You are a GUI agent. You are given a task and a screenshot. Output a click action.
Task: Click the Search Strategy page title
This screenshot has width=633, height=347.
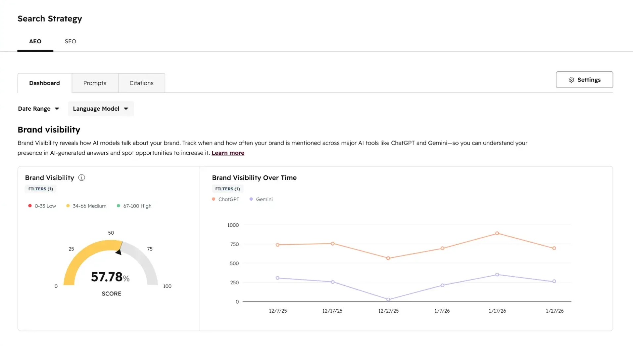(50, 19)
